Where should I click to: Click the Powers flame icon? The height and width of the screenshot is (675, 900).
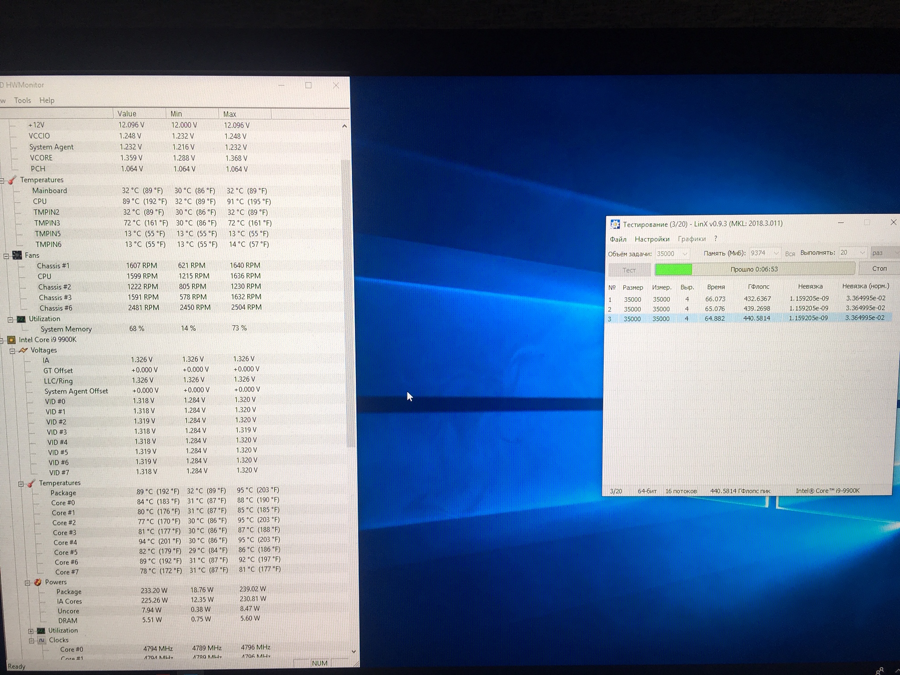[37, 582]
